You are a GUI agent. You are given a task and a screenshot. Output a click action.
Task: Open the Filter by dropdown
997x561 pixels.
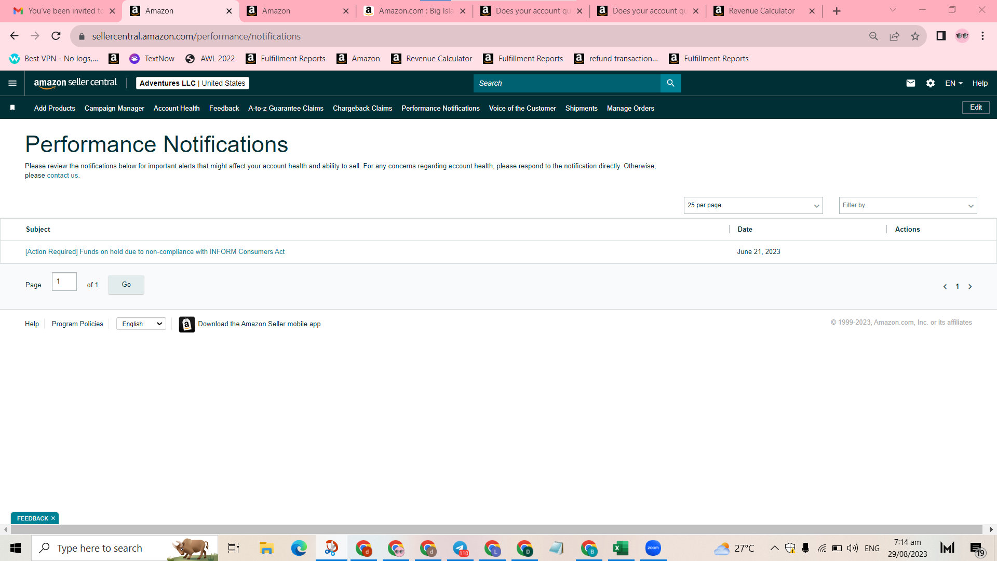[908, 205]
